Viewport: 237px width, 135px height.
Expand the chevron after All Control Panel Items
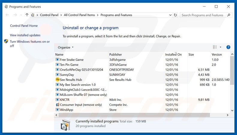tap(97, 15)
